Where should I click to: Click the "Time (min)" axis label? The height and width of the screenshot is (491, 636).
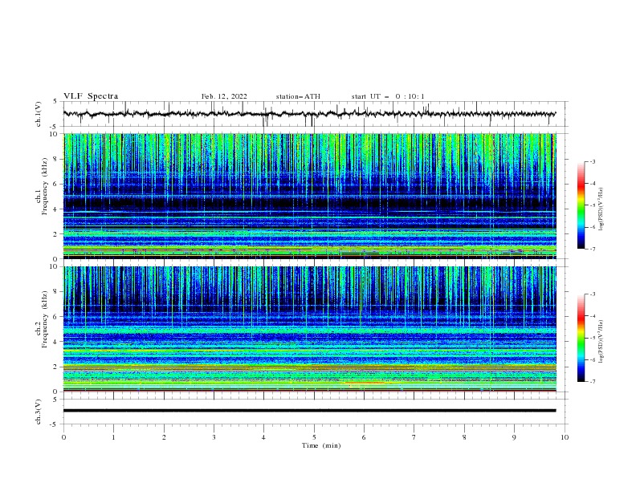tap(321, 445)
